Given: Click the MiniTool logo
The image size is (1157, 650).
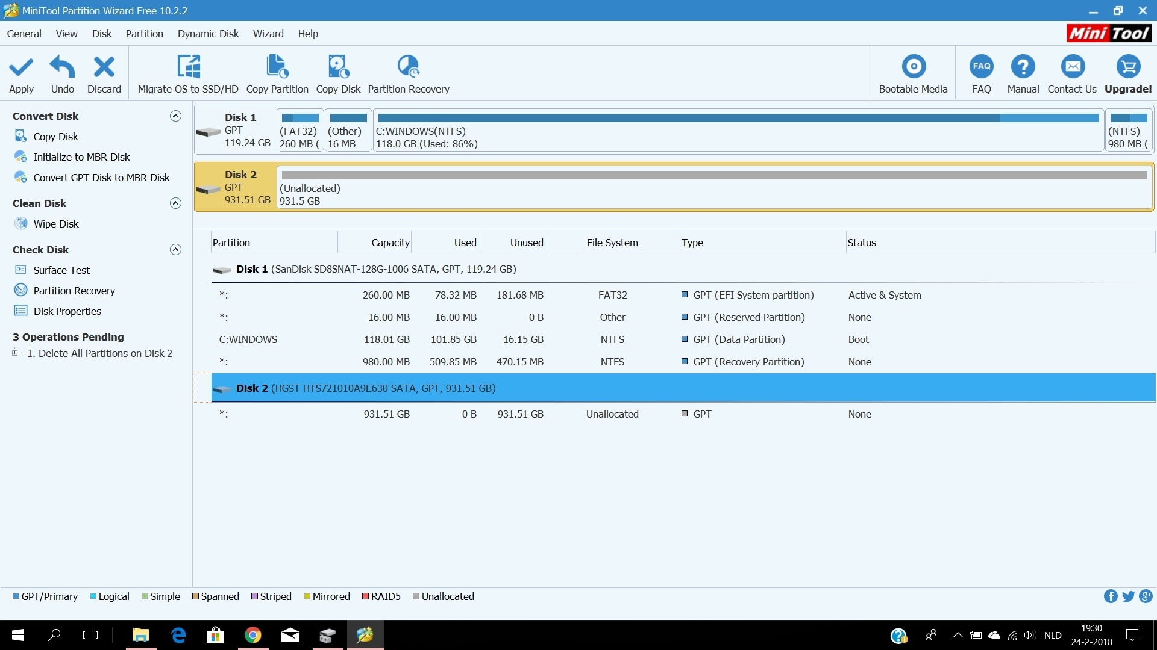Looking at the screenshot, I should (x=1109, y=33).
